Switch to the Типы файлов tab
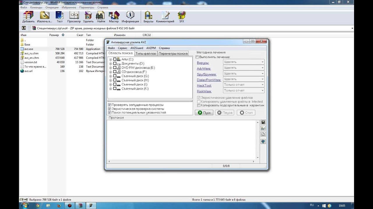 point(146,53)
